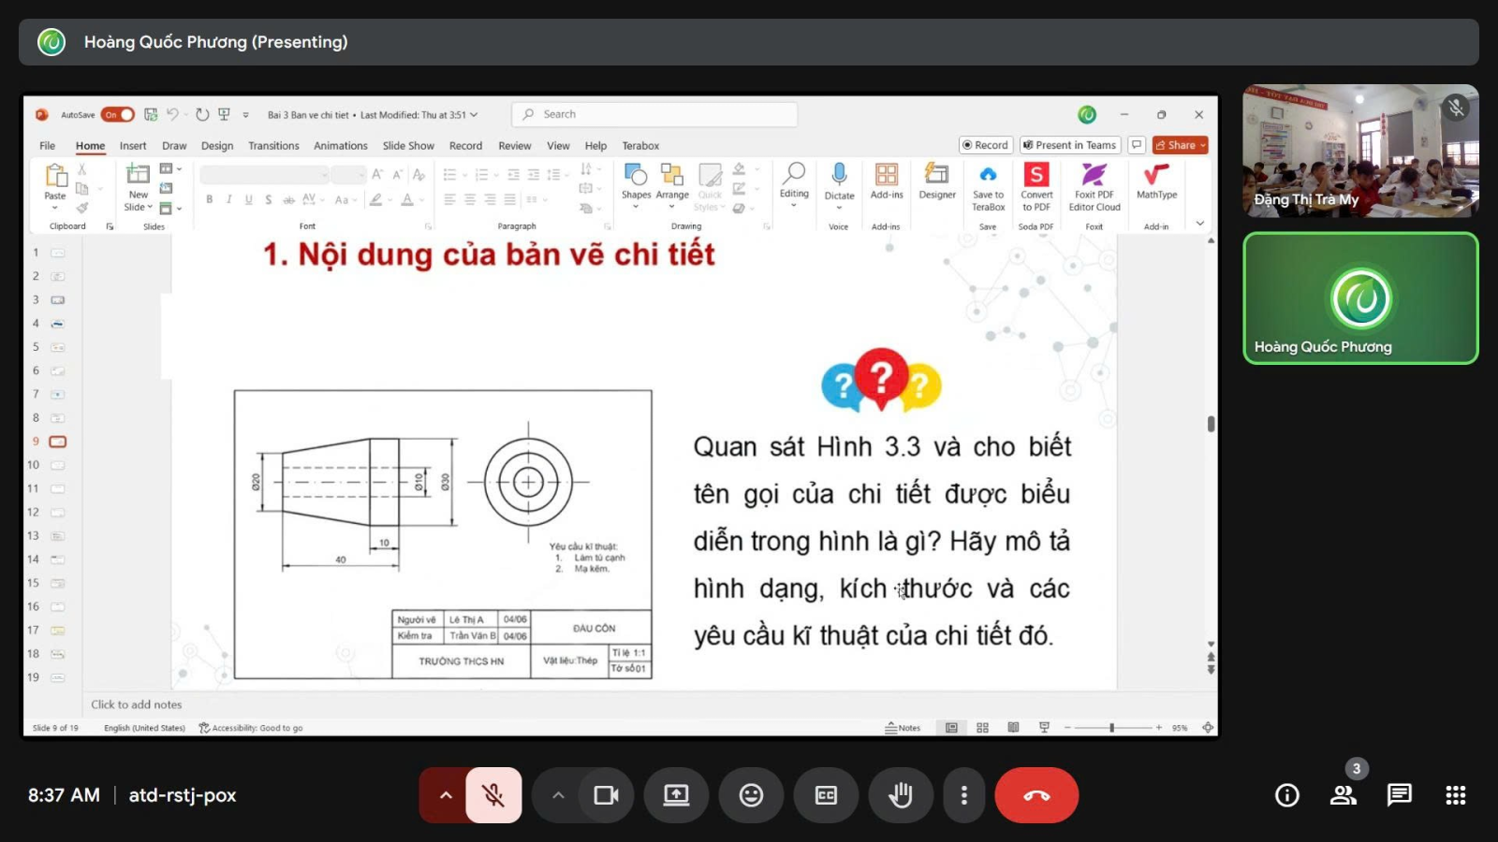1498x842 pixels.
Task: Click the present screen icon
Action: [676, 795]
